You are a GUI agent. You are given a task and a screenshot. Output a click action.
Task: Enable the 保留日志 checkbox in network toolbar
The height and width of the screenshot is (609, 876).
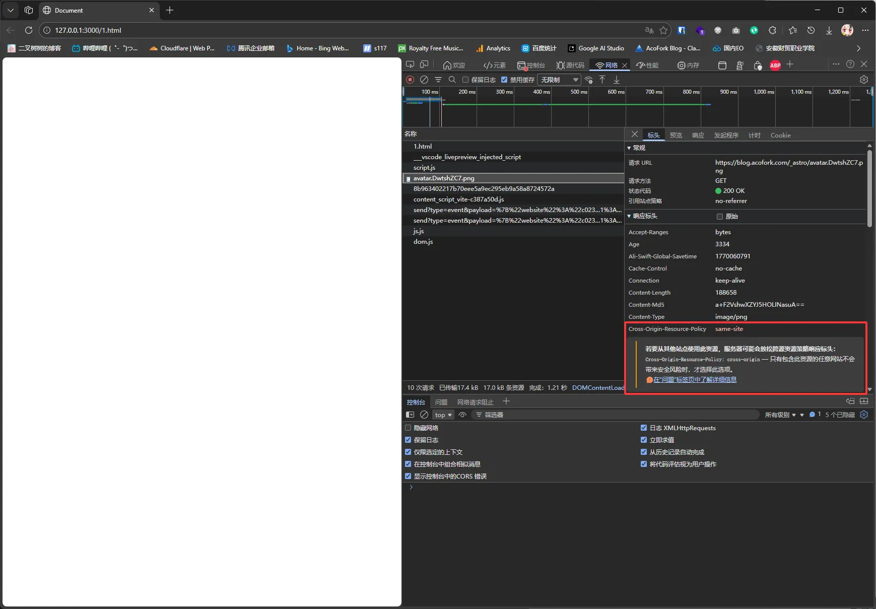pos(465,80)
